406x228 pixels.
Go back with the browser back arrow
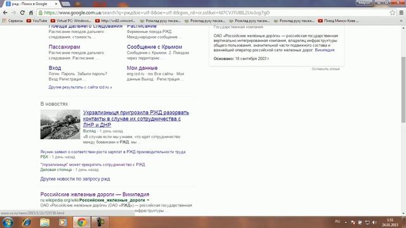point(5,13)
